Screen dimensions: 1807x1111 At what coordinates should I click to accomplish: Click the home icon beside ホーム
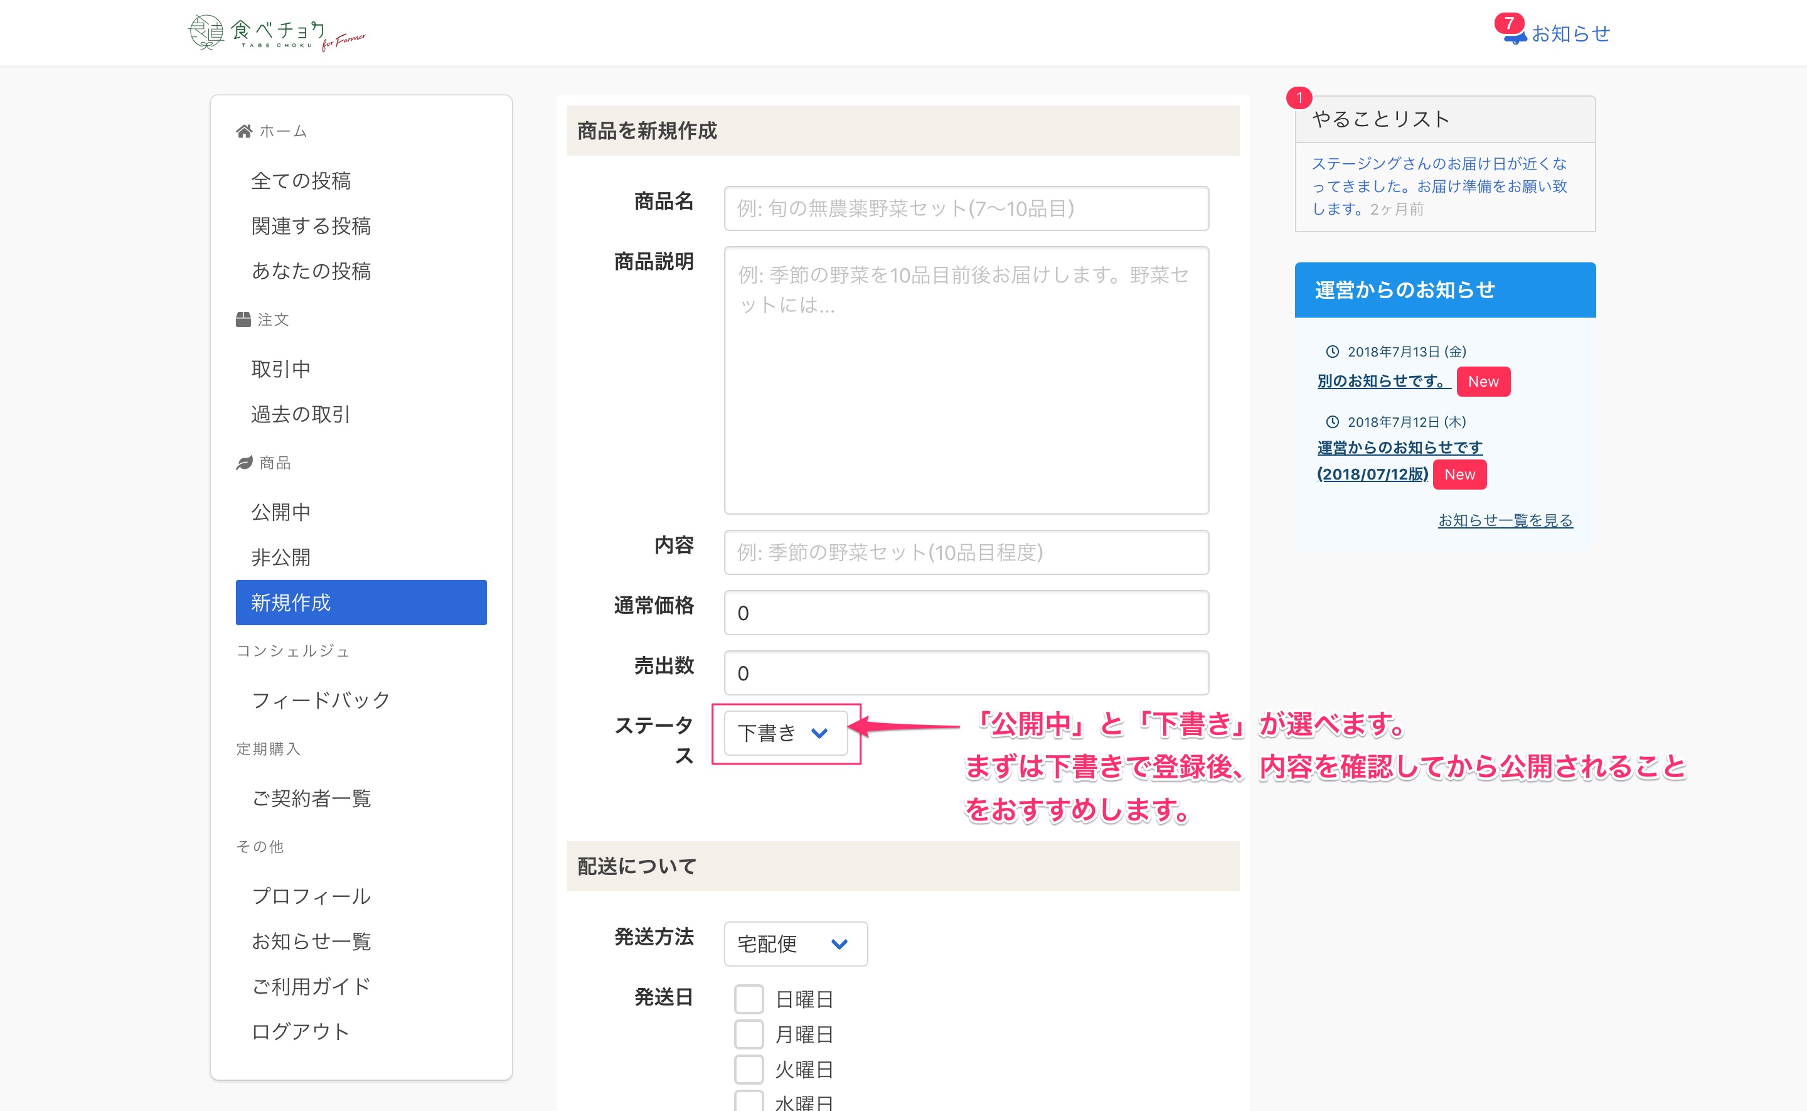point(244,131)
